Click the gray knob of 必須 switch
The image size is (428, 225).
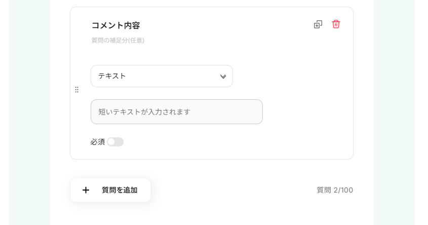coord(111,142)
